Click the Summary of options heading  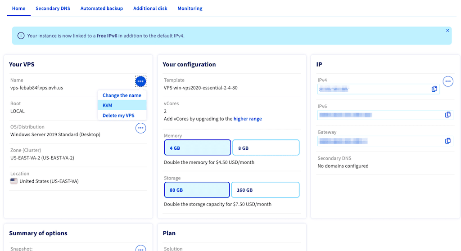[x=38, y=233]
